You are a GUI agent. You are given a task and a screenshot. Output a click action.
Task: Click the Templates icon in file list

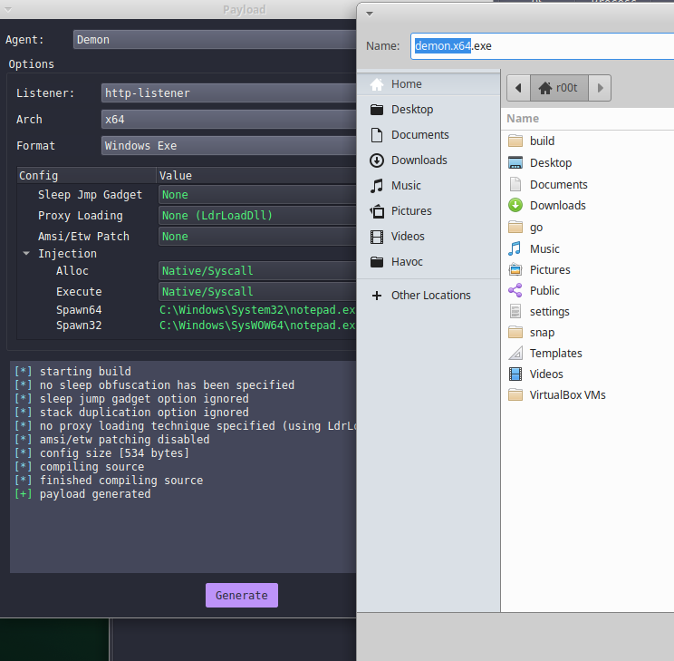(515, 354)
